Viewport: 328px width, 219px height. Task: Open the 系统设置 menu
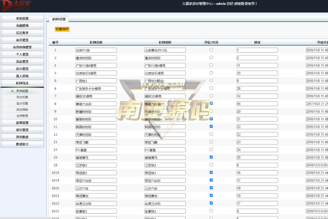click(x=22, y=18)
